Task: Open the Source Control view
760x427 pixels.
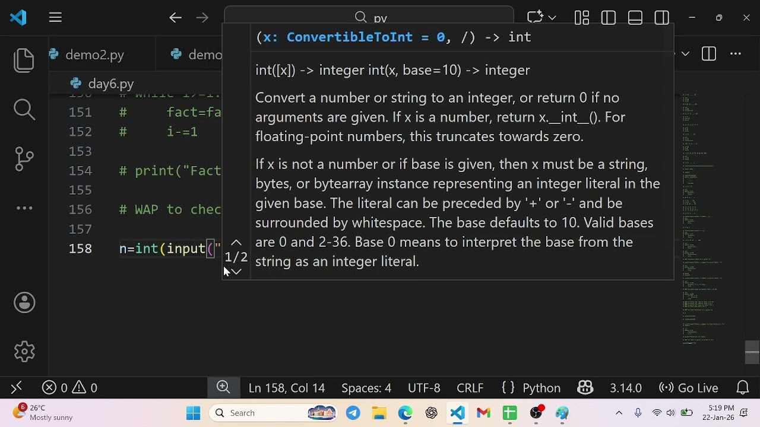Action: pos(24,158)
